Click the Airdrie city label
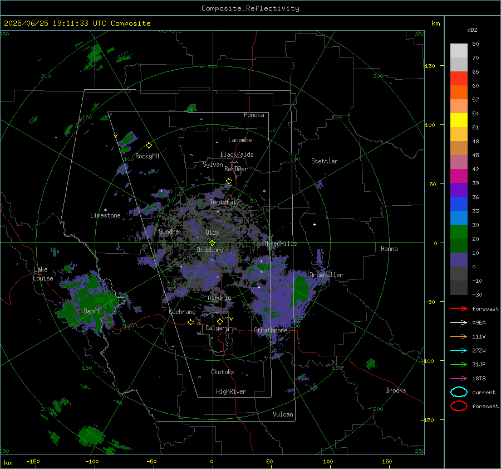Viewport: 501px width, 469px height. (219, 298)
